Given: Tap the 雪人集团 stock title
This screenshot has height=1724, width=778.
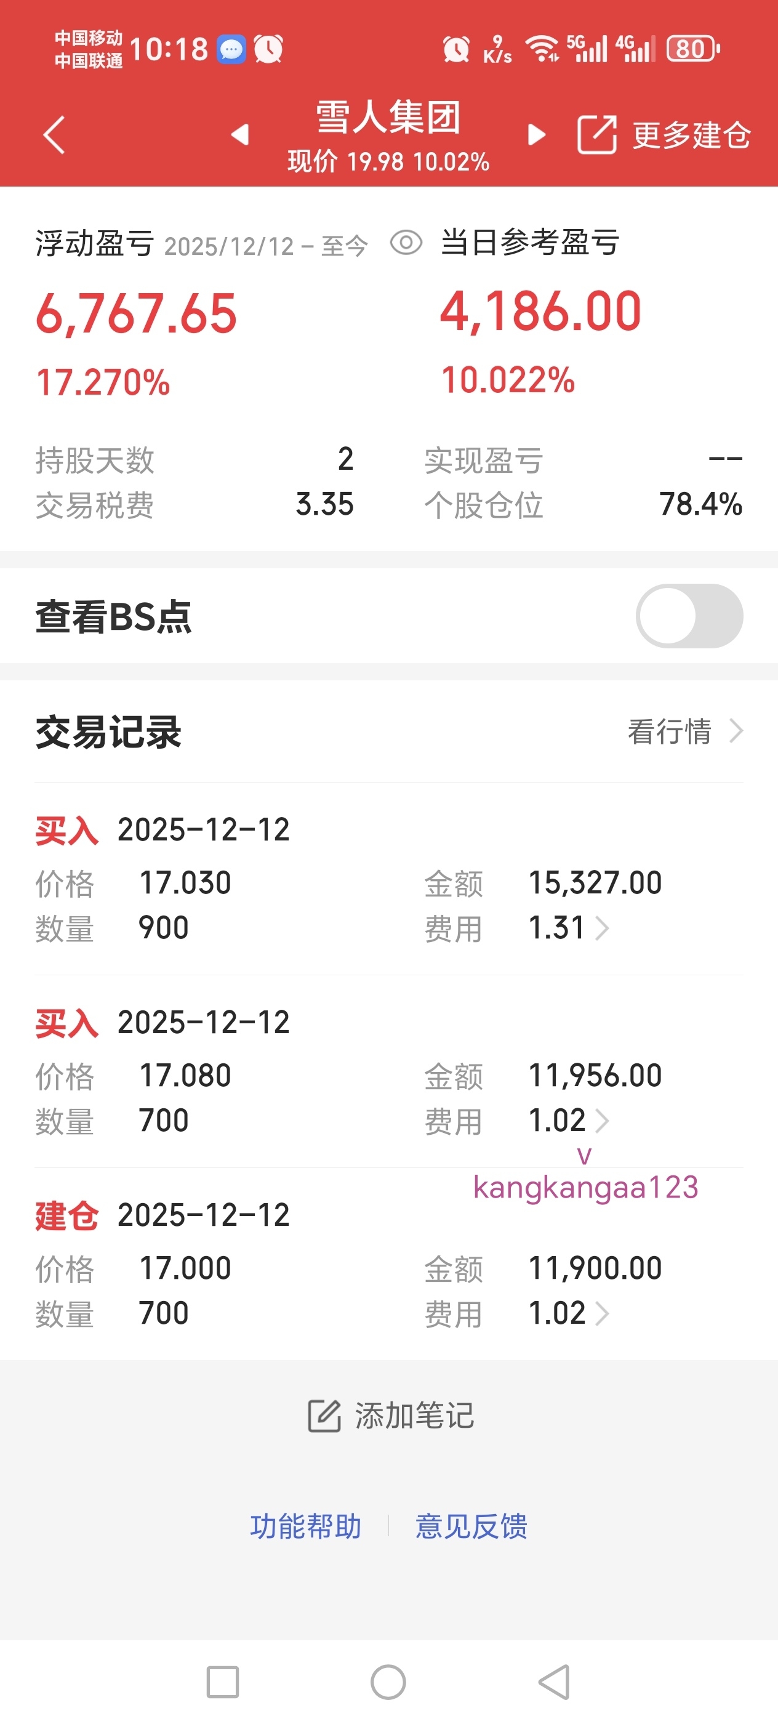Looking at the screenshot, I should 388,116.
